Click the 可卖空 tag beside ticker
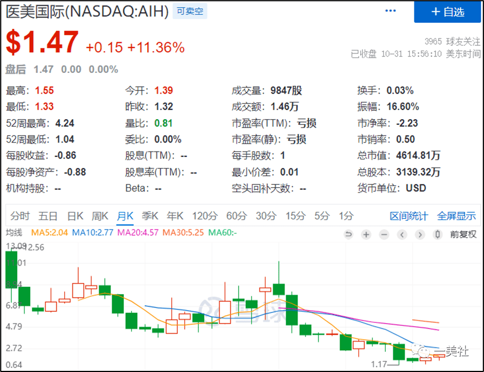 pyautogui.click(x=190, y=11)
